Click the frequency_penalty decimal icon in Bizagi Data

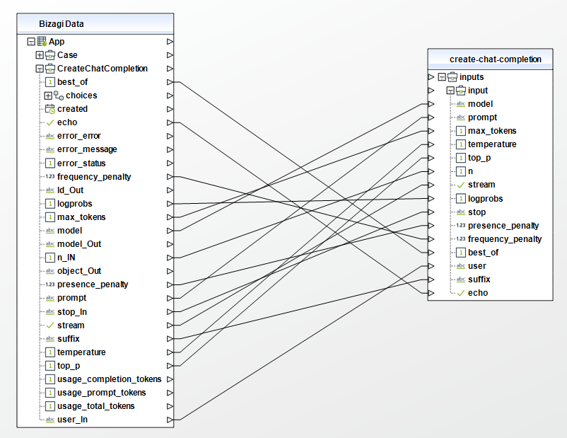[x=50, y=177]
